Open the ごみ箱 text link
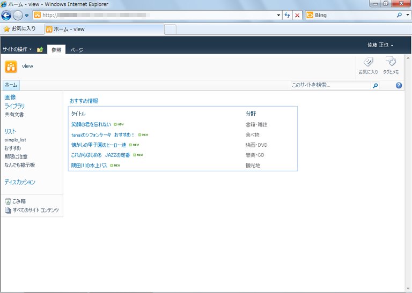 pyautogui.click(x=19, y=201)
